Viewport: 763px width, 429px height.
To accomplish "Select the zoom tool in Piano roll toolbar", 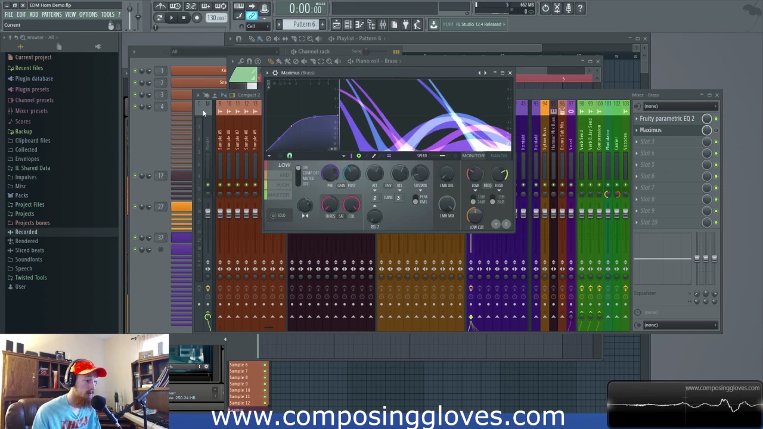I will coord(328,61).
